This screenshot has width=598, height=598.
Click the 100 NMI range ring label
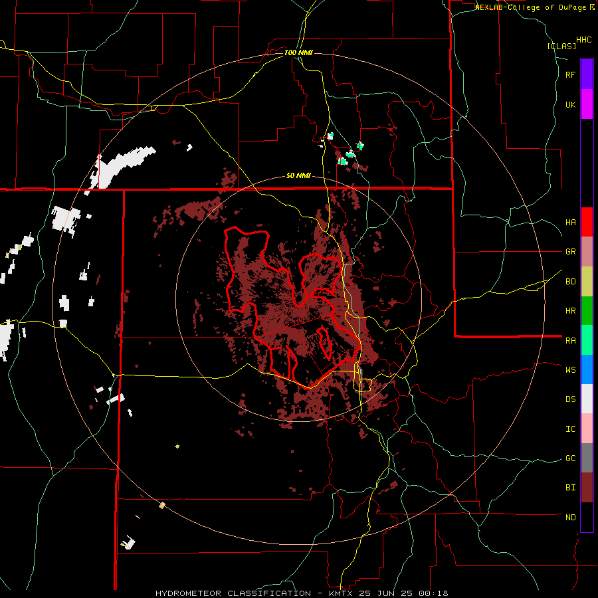coord(298,52)
